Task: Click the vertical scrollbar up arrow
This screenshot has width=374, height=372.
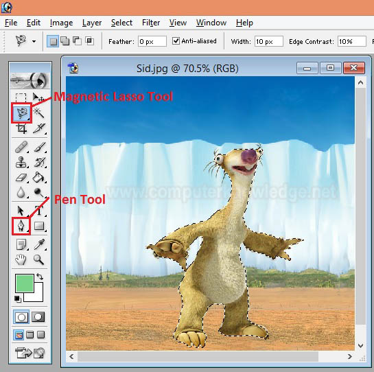Action: (x=361, y=82)
